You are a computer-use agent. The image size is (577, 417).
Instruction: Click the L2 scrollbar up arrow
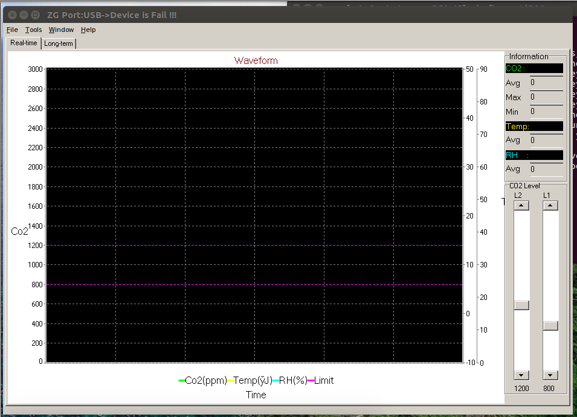[521, 205]
